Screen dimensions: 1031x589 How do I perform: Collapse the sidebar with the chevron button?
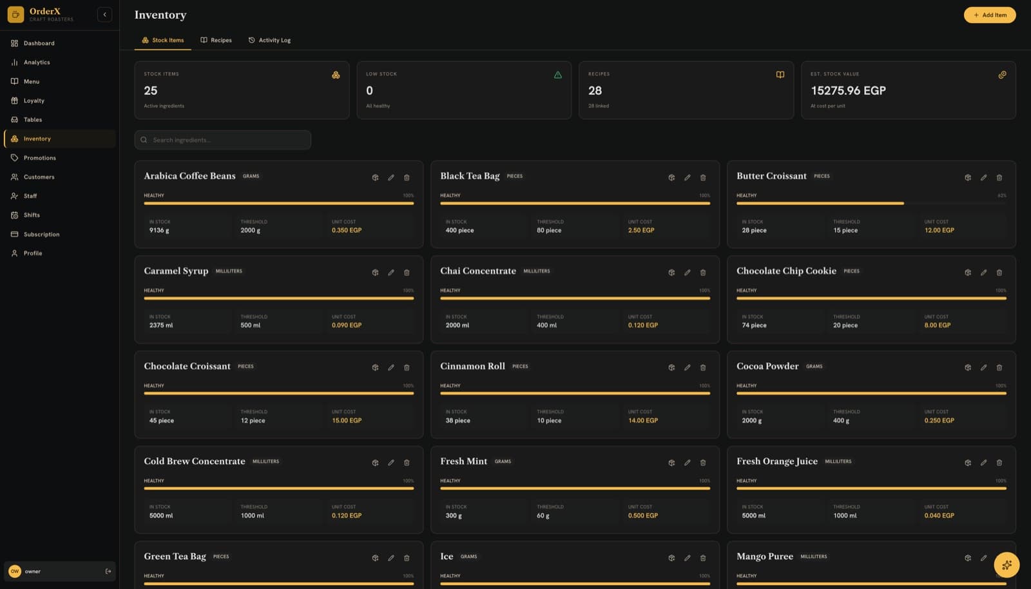click(104, 14)
